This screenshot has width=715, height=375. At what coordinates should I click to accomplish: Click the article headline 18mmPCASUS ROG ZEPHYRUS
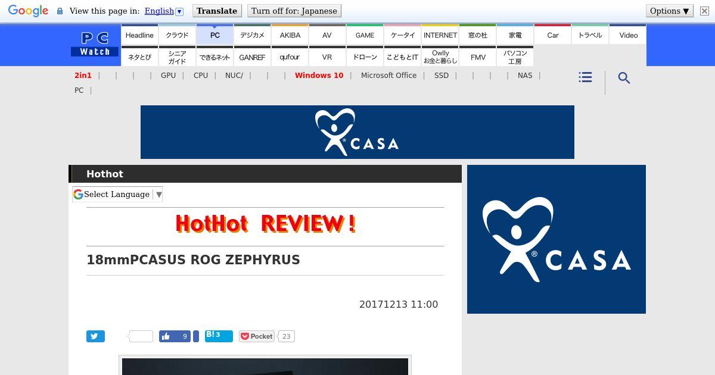[193, 260]
